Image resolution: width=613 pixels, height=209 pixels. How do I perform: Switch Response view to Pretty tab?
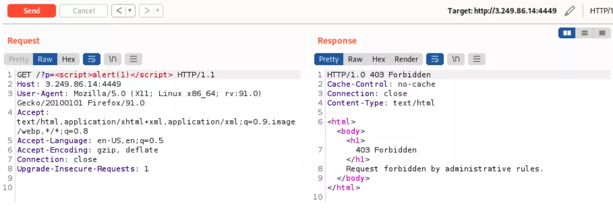click(x=329, y=59)
